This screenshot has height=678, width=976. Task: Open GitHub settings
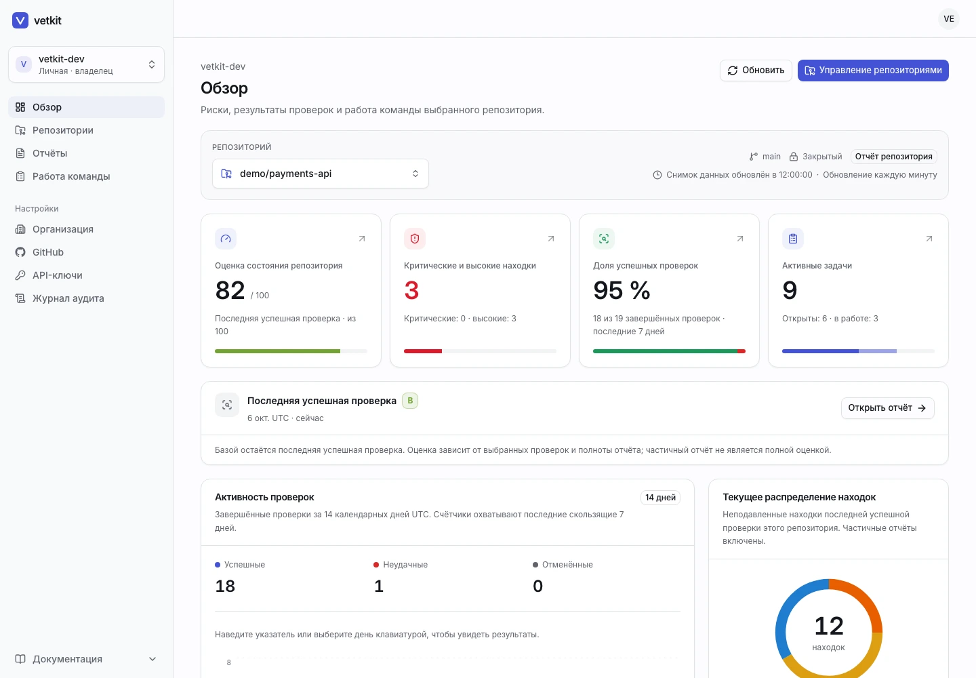[86, 252]
